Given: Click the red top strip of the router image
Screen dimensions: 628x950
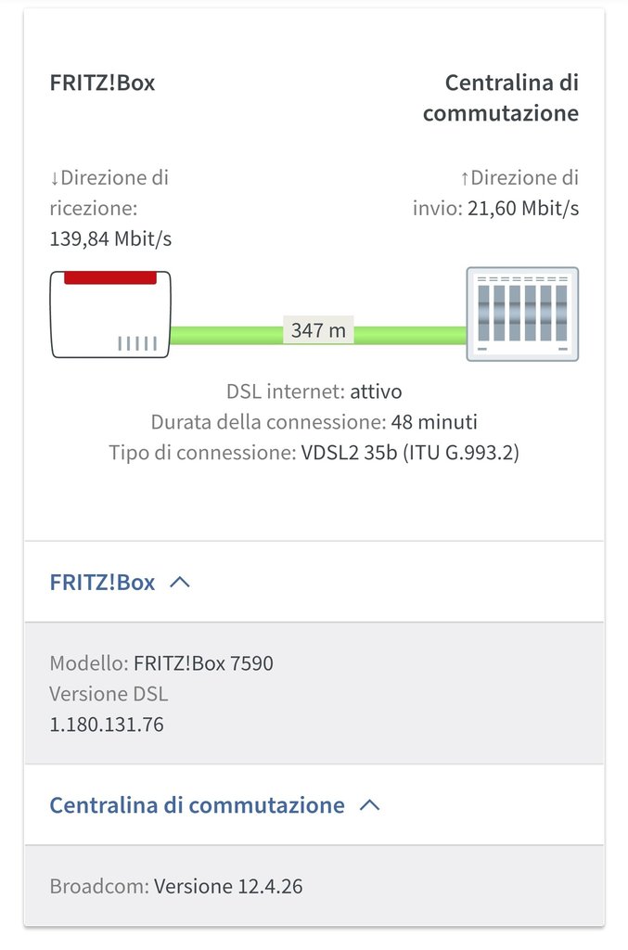Looking at the screenshot, I should [x=110, y=277].
